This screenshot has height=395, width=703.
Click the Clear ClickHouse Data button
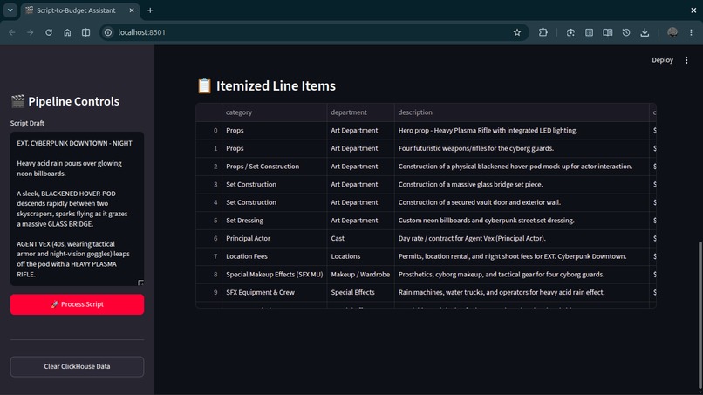point(77,366)
